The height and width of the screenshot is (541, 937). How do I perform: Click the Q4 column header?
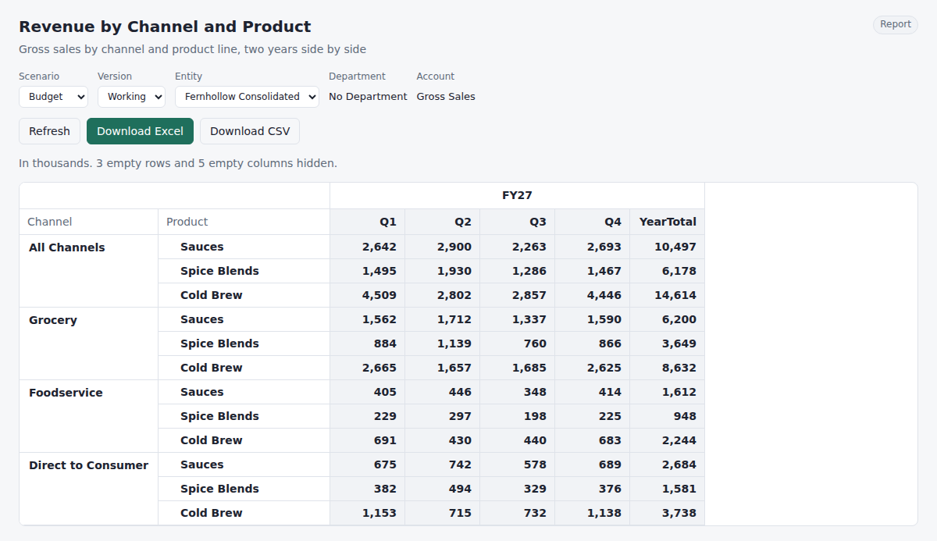click(x=593, y=222)
